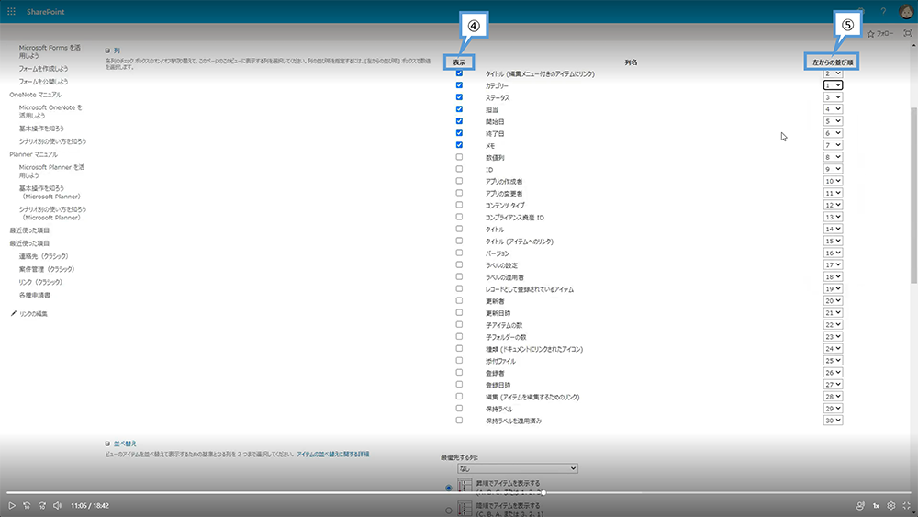Click the SharePoint header title
918x517 pixels.
click(45, 12)
